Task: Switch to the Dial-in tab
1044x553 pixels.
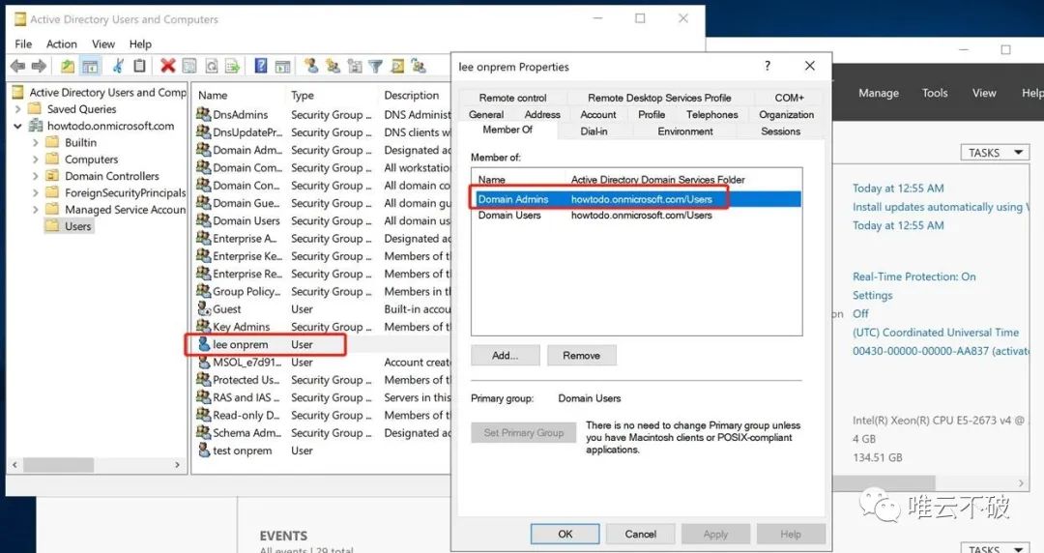Action: (594, 131)
